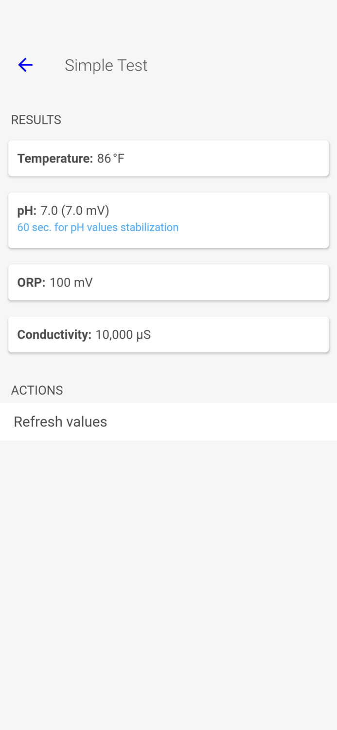Open the Temperature result card
The height and width of the screenshot is (730, 337).
pyautogui.click(x=168, y=158)
